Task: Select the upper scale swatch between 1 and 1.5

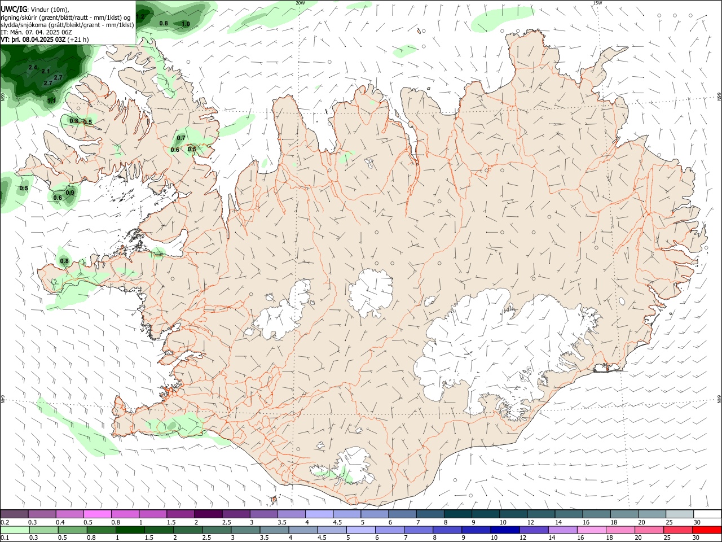Action: coord(153,514)
